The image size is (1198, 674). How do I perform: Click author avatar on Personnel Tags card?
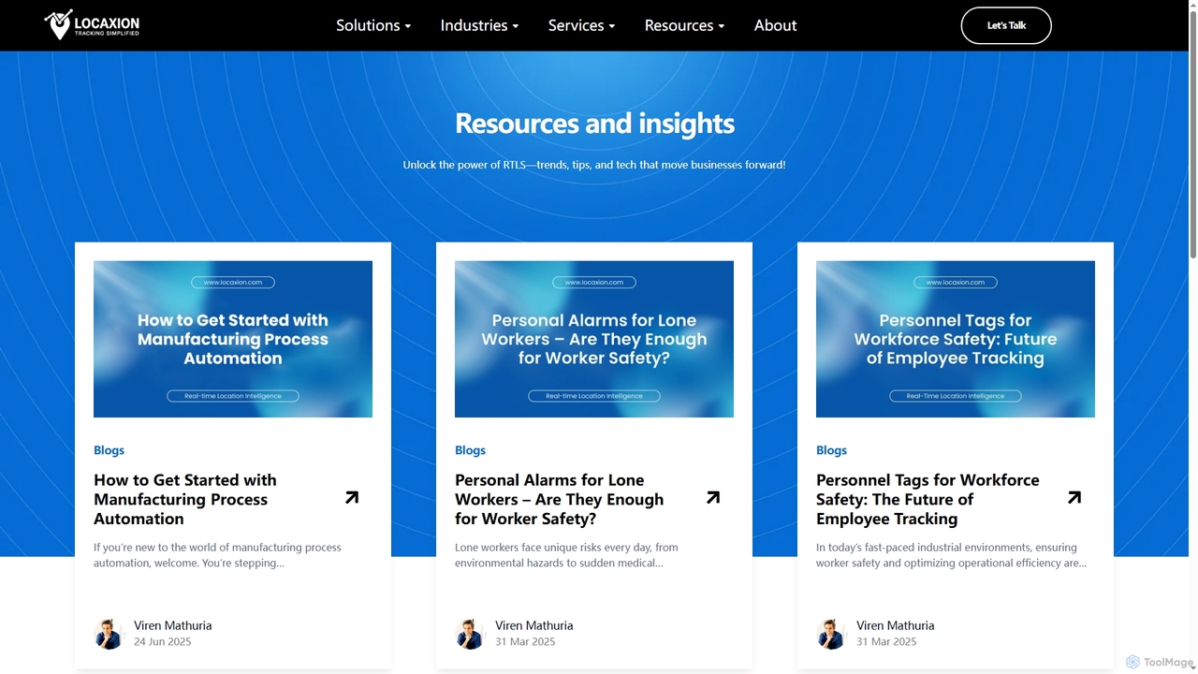point(832,634)
